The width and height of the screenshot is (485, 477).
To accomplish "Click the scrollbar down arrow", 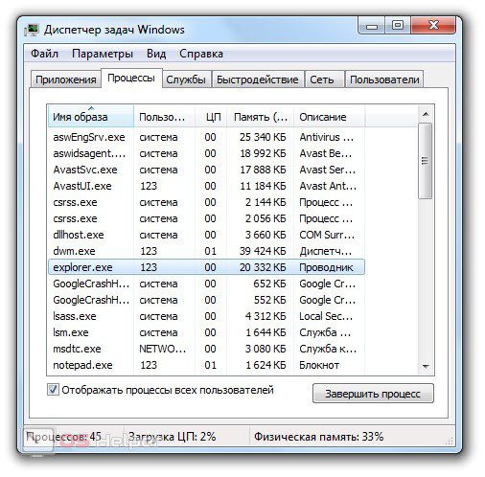I will click(426, 366).
